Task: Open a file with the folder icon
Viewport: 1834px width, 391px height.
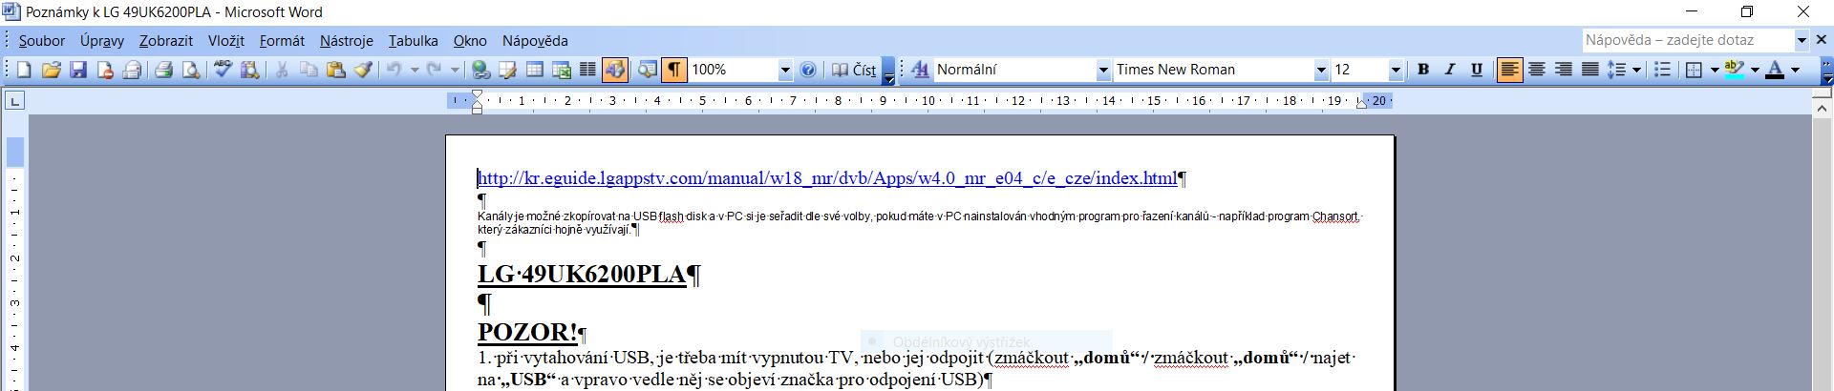Action: pyautogui.click(x=51, y=70)
